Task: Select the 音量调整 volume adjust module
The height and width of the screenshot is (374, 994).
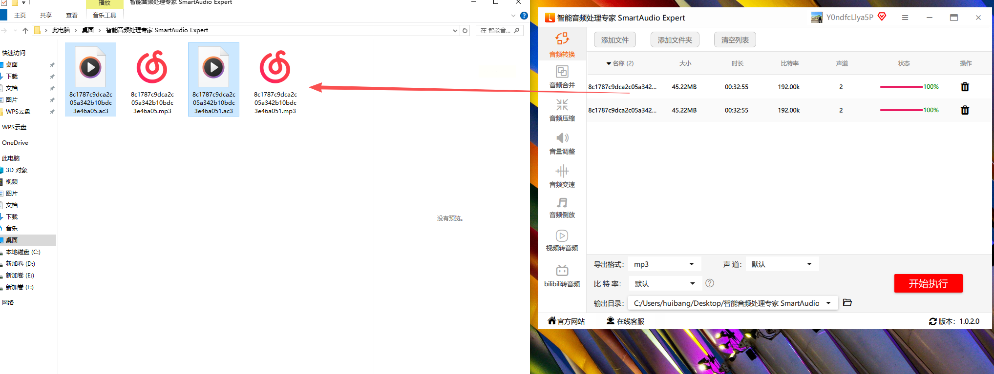Action: pos(562,143)
